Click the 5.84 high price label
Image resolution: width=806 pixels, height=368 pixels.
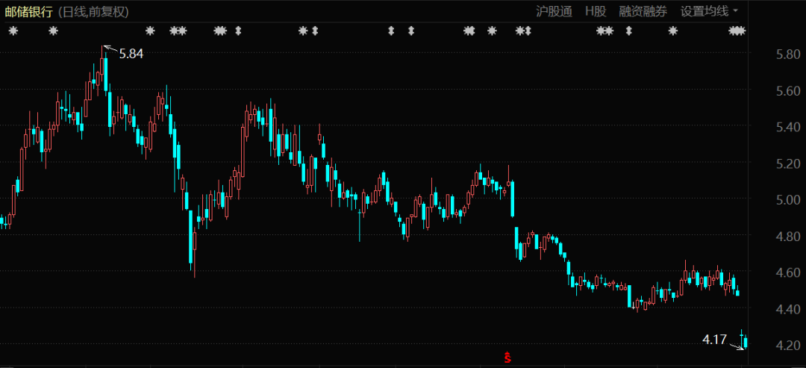tap(131, 53)
